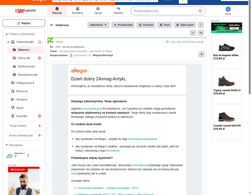Open contact formularza link
251x195 pixels.
[140, 165]
